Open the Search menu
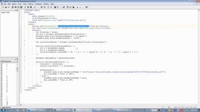Image resolution: width=200 pixels, height=112 pixels. click(x=14, y=4)
